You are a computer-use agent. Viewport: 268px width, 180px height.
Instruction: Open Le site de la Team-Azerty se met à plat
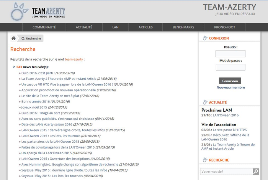pos(50,96)
